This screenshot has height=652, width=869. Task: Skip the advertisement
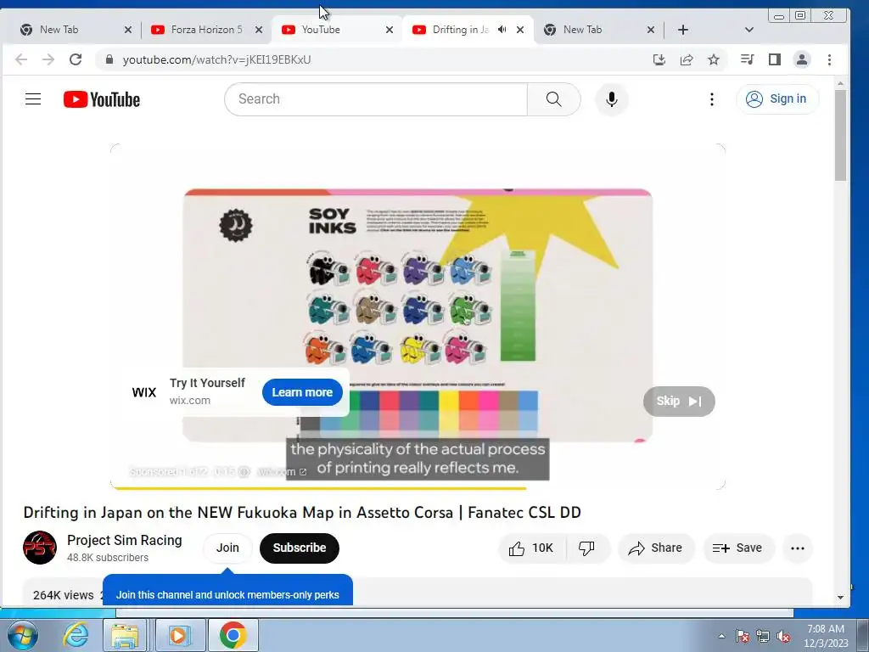tap(679, 401)
